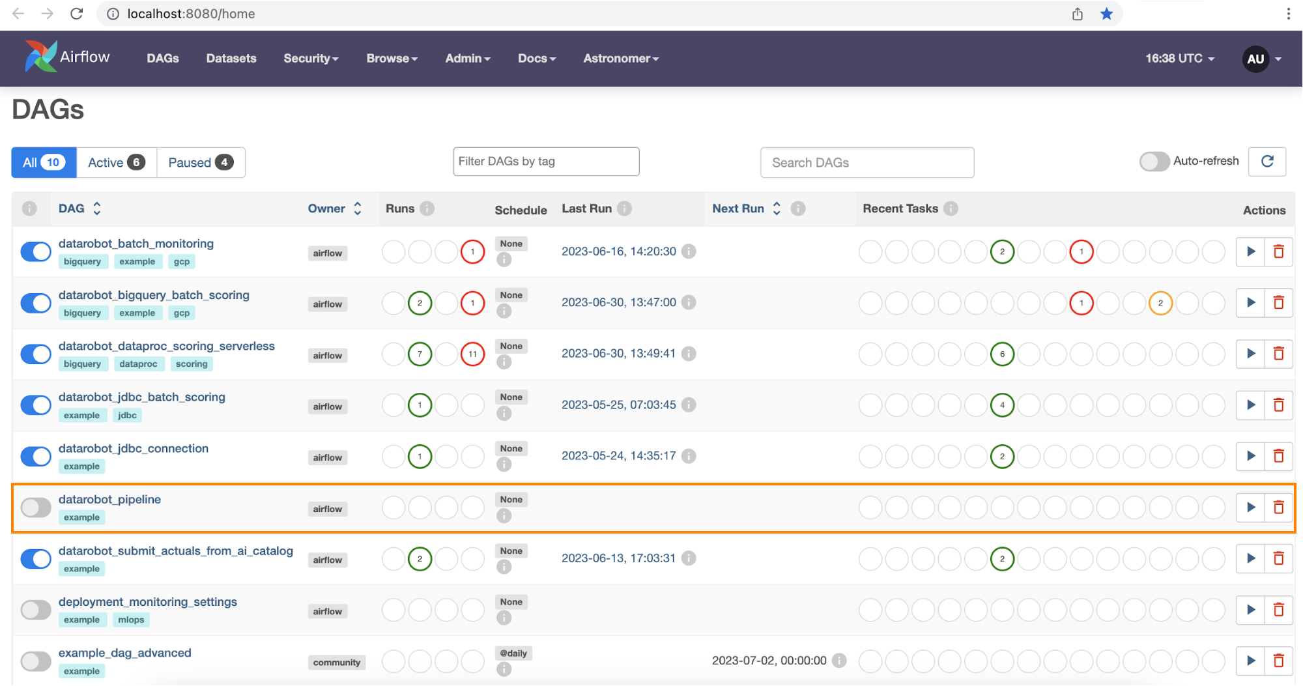This screenshot has height=686, width=1303.
Task: Open the datarobot_dataproc_scoring_serverless DAG link
Action: pyautogui.click(x=166, y=346)
